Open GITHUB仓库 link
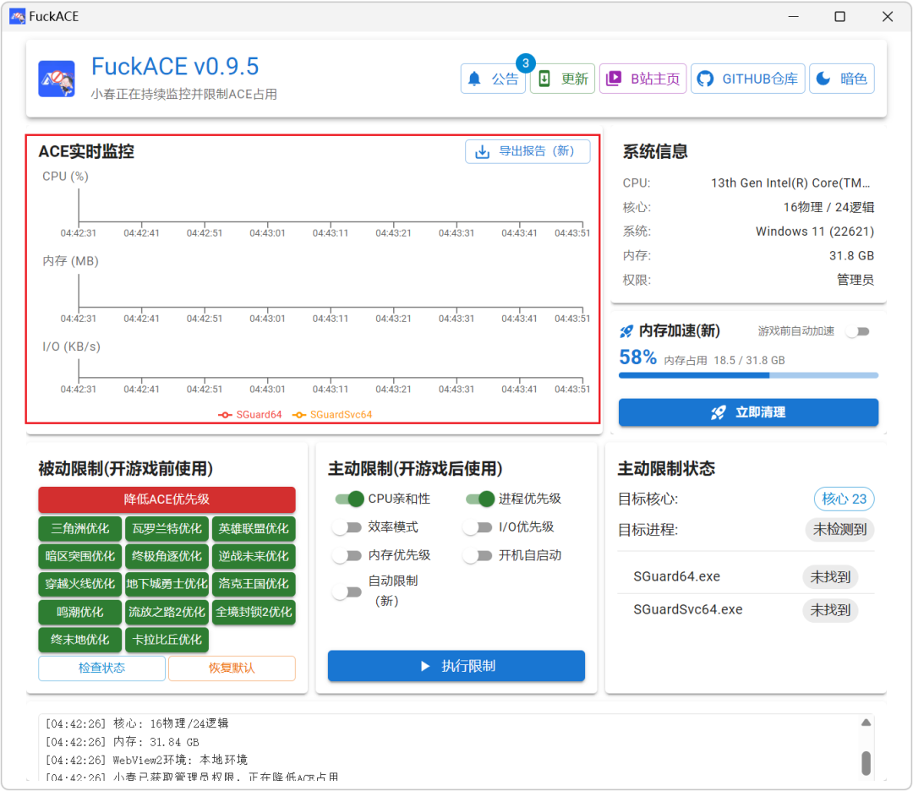Image resolution: width=913 pixels, height=791 pixels. click(747, 79)
